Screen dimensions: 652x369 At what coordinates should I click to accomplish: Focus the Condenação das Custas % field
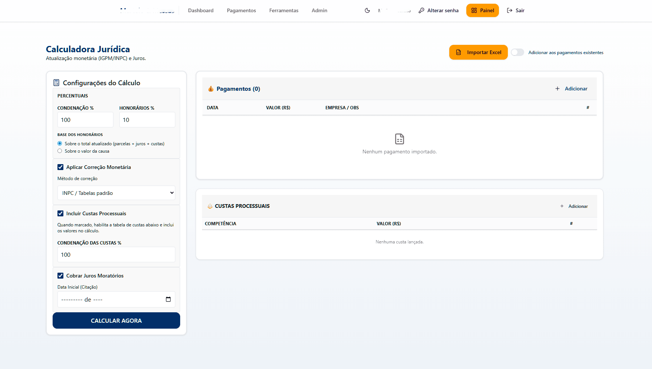point(116,255)
